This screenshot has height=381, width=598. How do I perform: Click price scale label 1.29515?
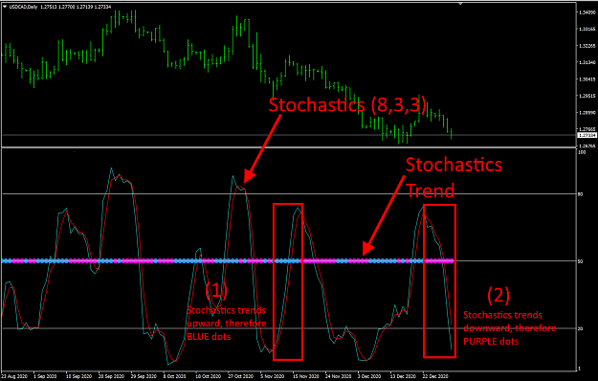point(587,96)
